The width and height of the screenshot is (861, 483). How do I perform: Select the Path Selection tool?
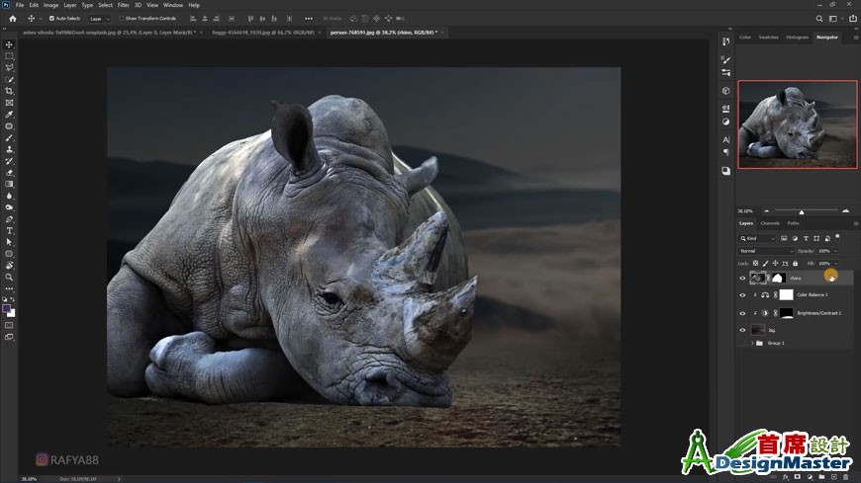pos(9,242)
